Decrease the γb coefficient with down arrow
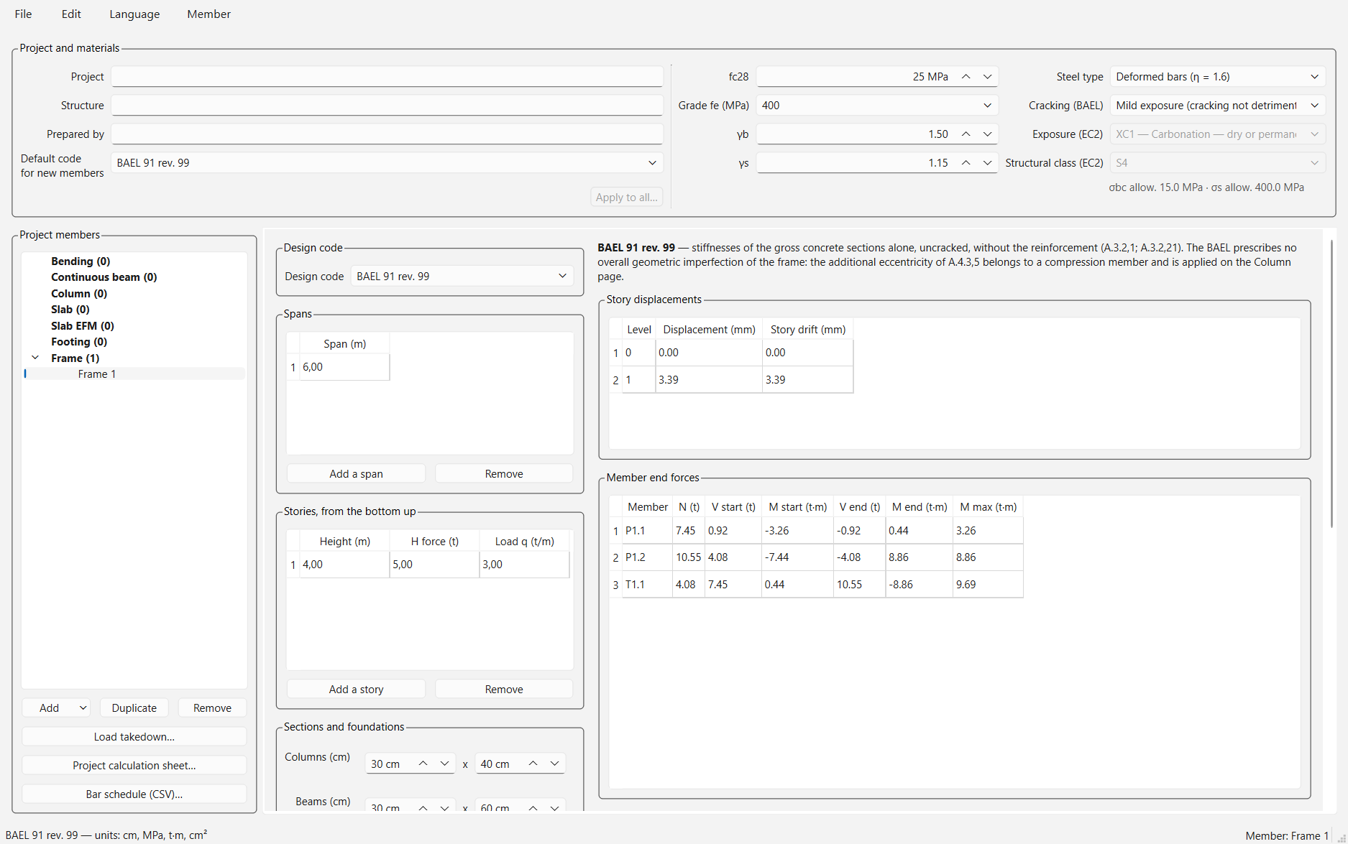Screen dimensions: 1348x844 point(987,134)
